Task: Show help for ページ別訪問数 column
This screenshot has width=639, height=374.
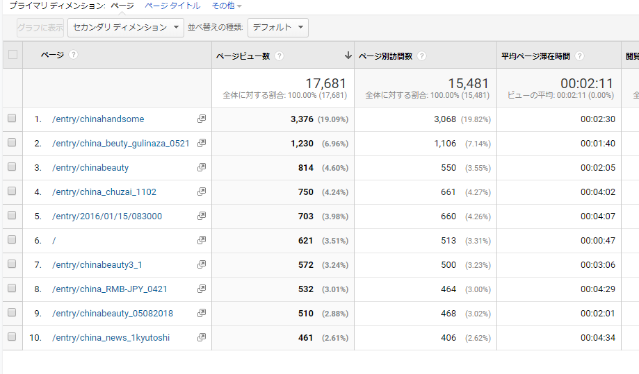Action: tap(422, 56)
